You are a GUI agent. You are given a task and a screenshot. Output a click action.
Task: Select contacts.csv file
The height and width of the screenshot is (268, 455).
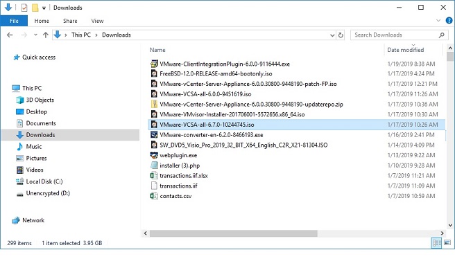pyautogui.click(x=175, y=196)
